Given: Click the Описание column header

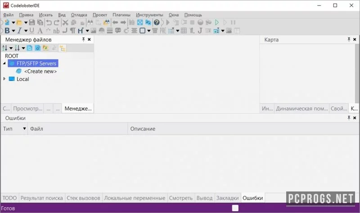Looking at the screenshot, I should 243,129.
